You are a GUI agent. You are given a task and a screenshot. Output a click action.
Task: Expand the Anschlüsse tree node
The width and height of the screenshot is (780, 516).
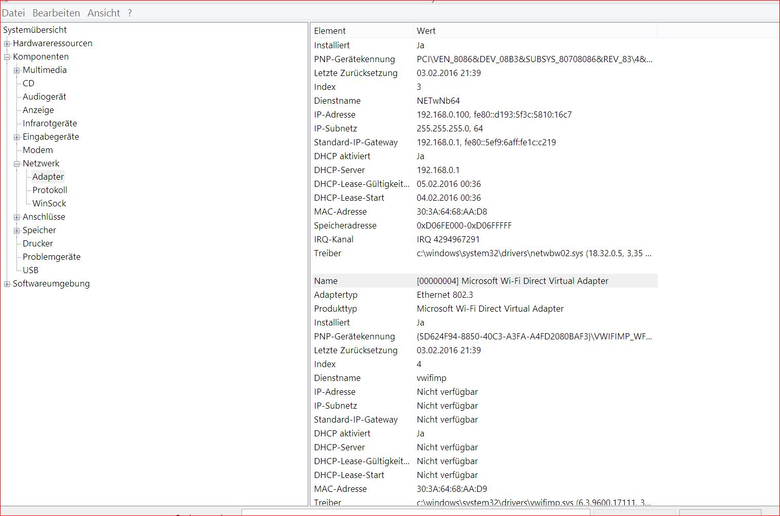(x=16, y=217)
